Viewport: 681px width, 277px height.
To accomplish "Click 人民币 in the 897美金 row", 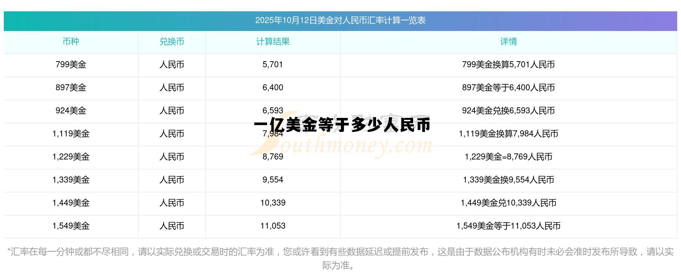I will (x=172, y=88).
